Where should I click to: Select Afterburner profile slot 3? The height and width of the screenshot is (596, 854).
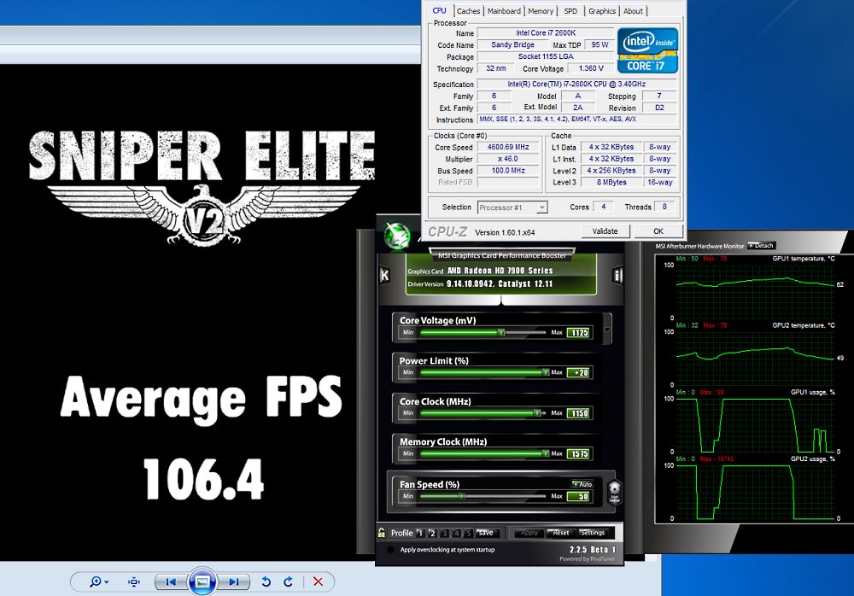tap(444, 533)
